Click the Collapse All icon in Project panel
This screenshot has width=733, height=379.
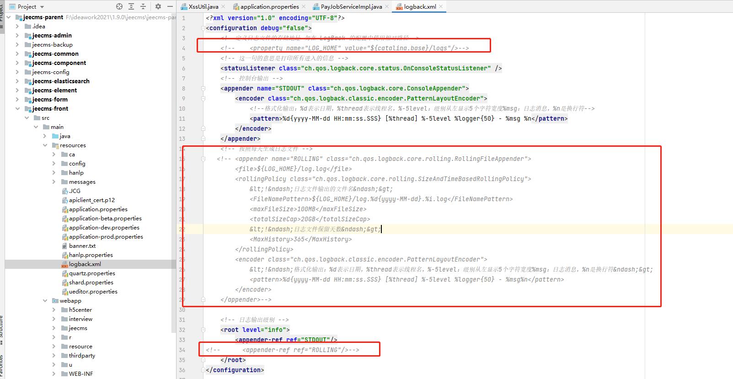click(x=143, y=6)
